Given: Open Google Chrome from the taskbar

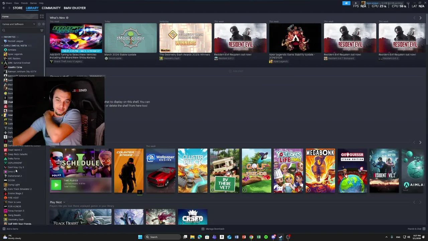Looking at the screenshot, I should (x=251, y=237).
